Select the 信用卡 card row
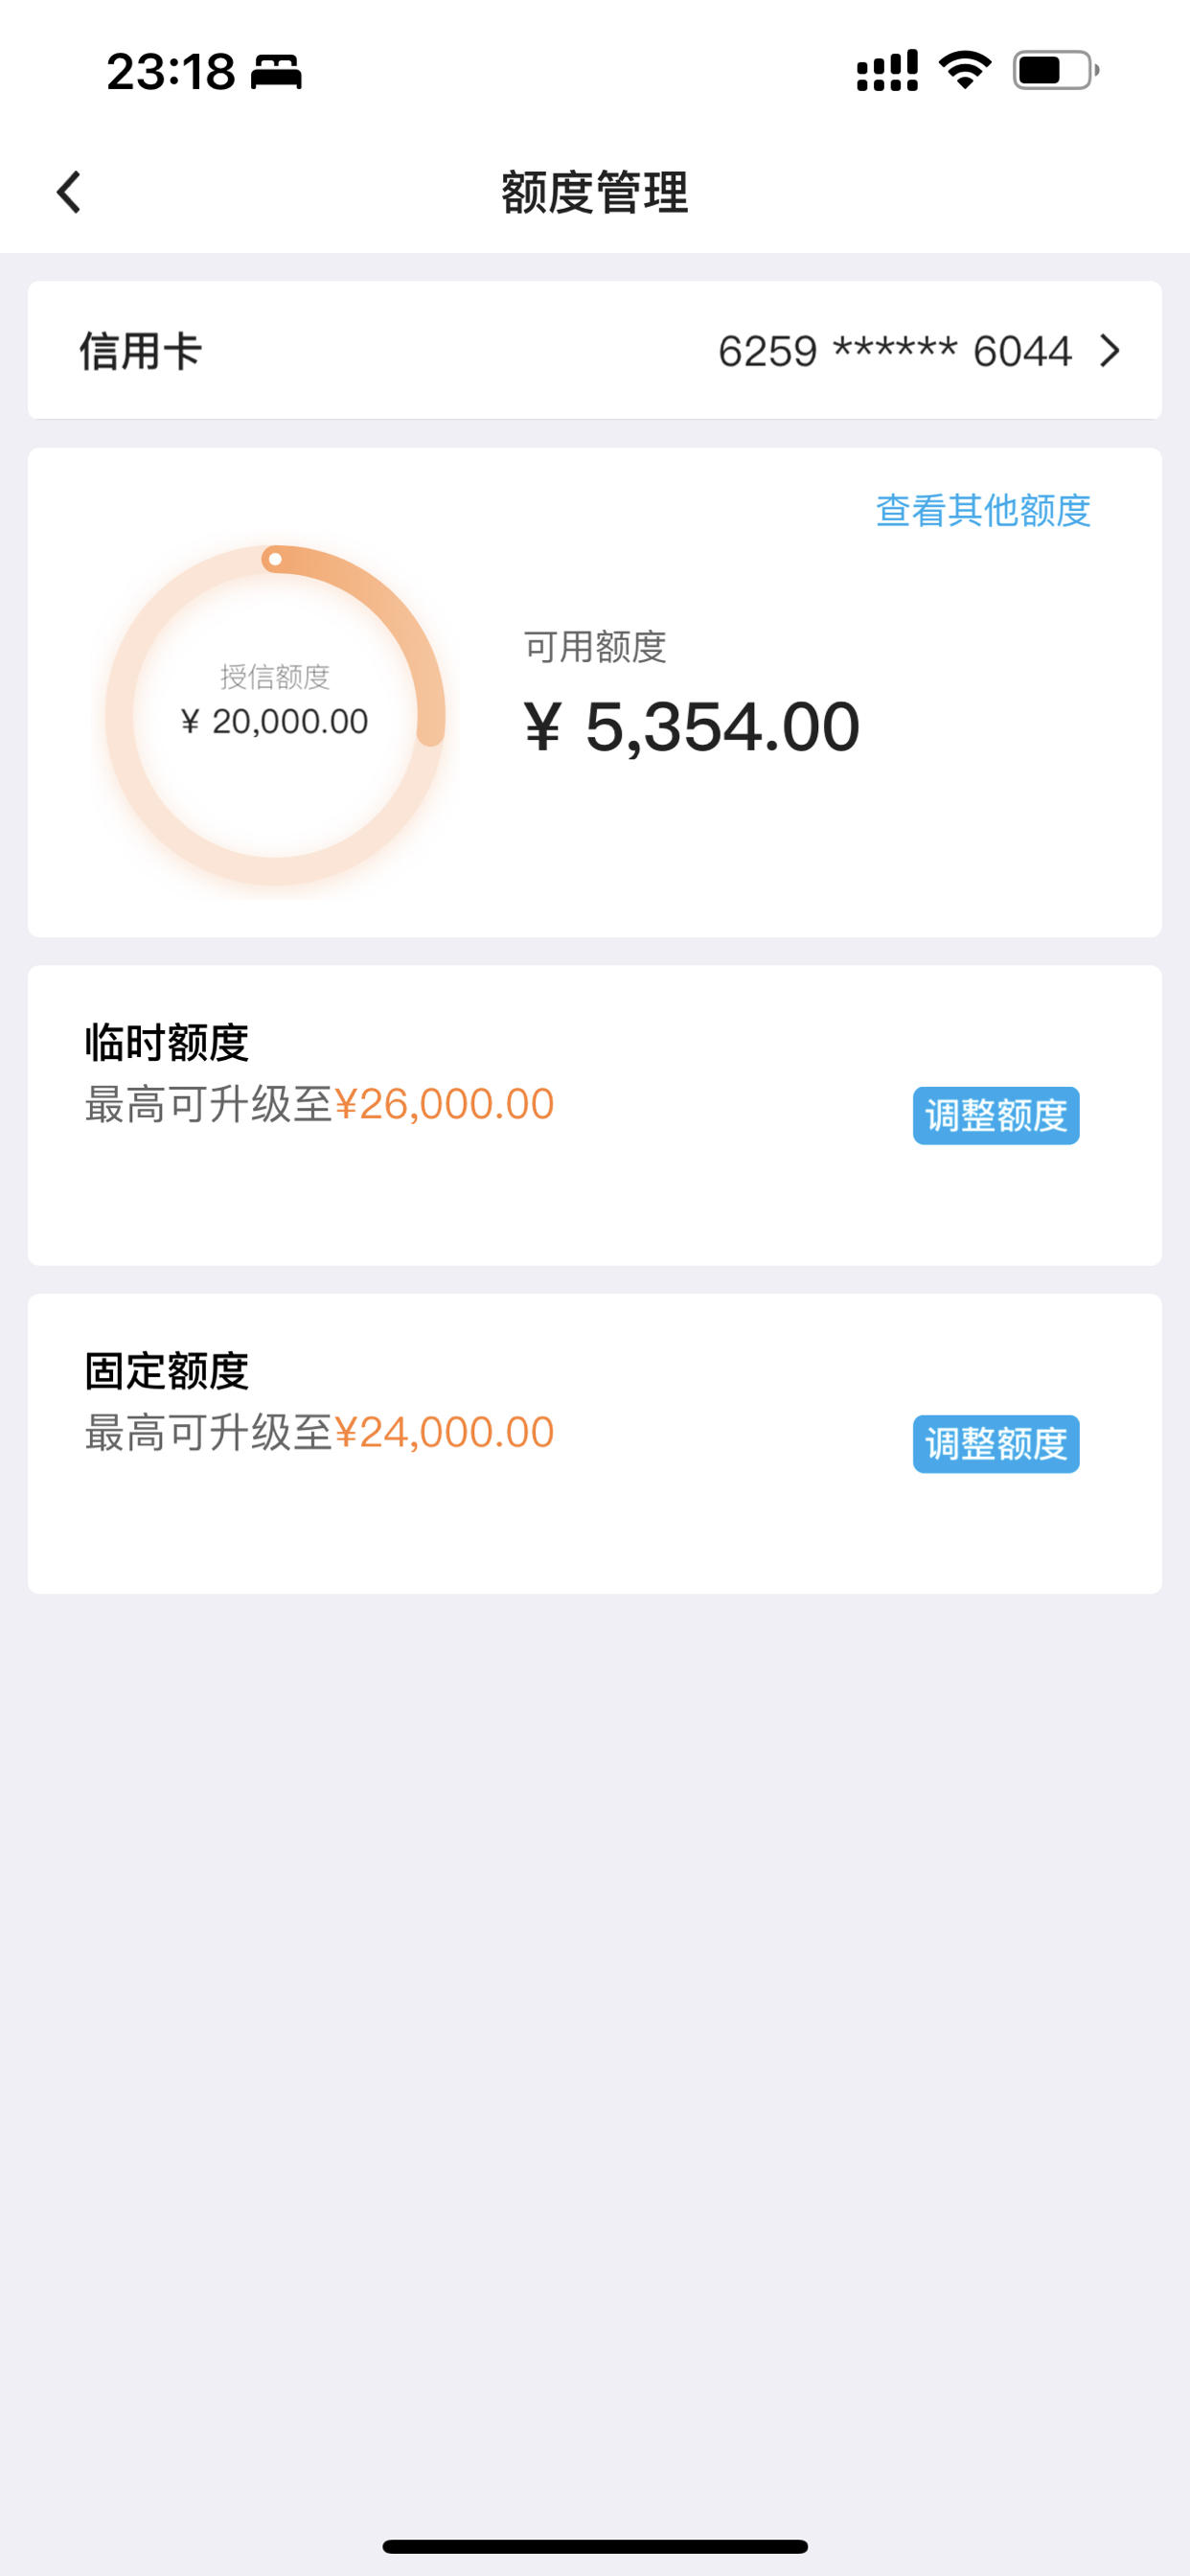The width and height of the screenshot is (1190, 2576). 595,350
